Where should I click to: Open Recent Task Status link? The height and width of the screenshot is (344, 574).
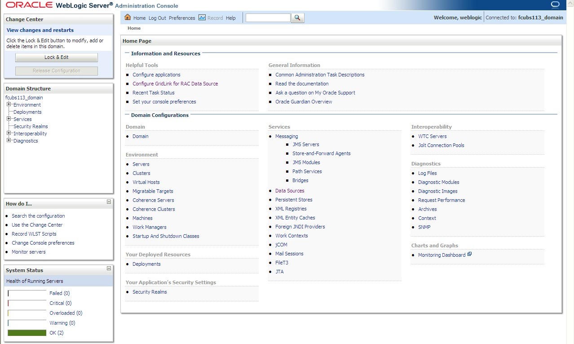[x=154, y=93]
